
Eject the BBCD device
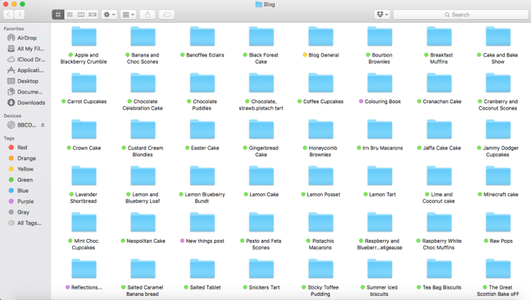[42, 125]
